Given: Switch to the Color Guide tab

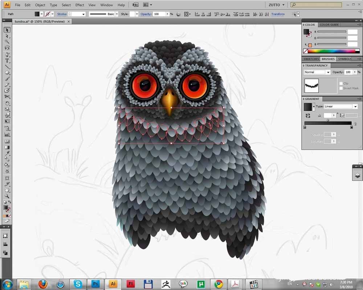Looking at the screenshot, I should click(x=329, y=25).
